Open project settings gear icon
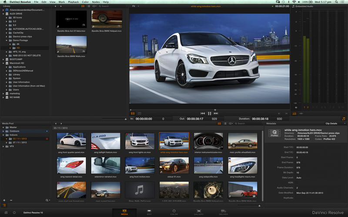The image size is (348, 217). click(14, 212)
